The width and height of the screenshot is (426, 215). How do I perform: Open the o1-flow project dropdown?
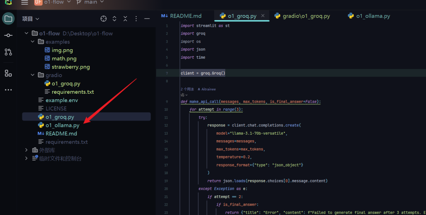coord(53,2)
